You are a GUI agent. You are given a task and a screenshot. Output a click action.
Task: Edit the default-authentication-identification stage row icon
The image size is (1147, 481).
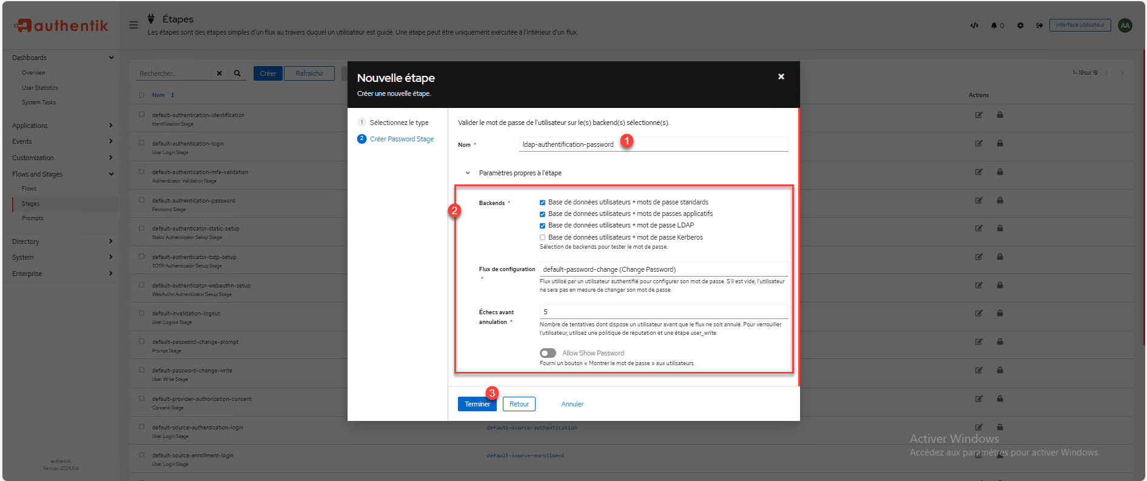[x=978, y=115]
